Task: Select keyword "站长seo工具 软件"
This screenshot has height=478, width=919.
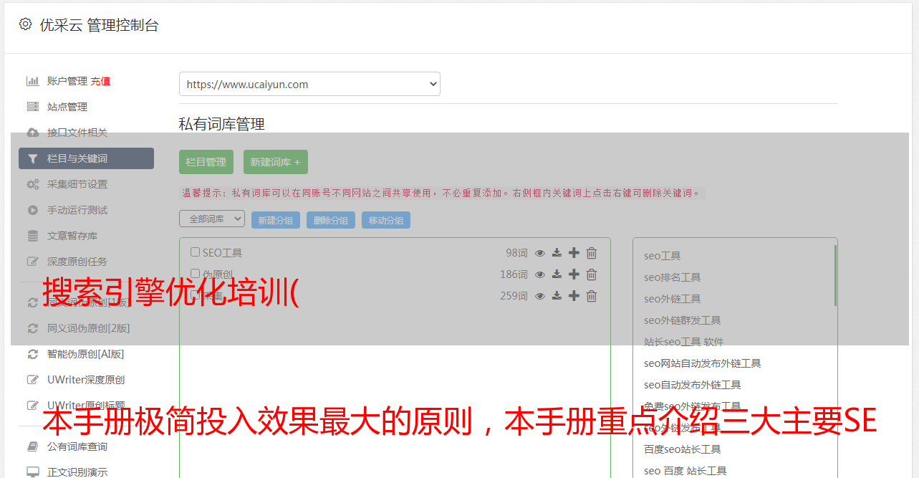Action: 684,342
